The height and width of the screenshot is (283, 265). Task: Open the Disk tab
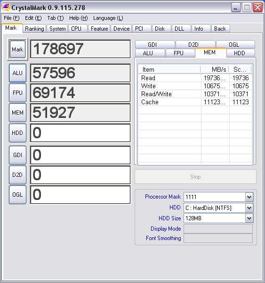click(160, 29)
